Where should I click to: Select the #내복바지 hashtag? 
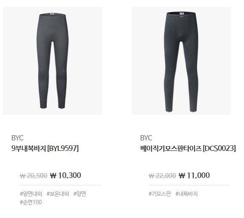[187, 194]
